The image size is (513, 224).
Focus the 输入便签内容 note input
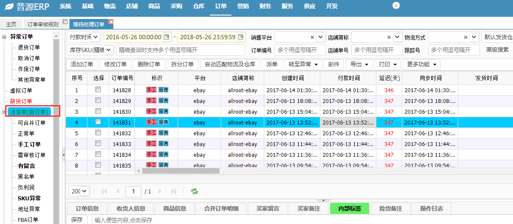click(302, 220)
